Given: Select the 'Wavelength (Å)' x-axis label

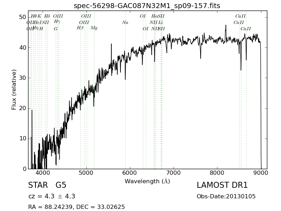Looking at the screenshot, I should pyautogui.click(x=147, y=181).
